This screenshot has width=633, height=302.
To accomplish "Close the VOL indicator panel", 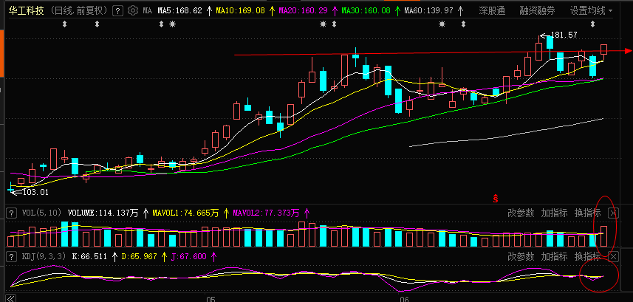I will 613,213.
